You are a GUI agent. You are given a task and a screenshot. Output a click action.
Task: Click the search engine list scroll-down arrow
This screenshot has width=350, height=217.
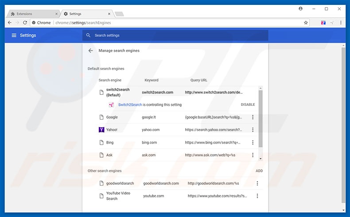pyautogui.click(x=261, y=159)
